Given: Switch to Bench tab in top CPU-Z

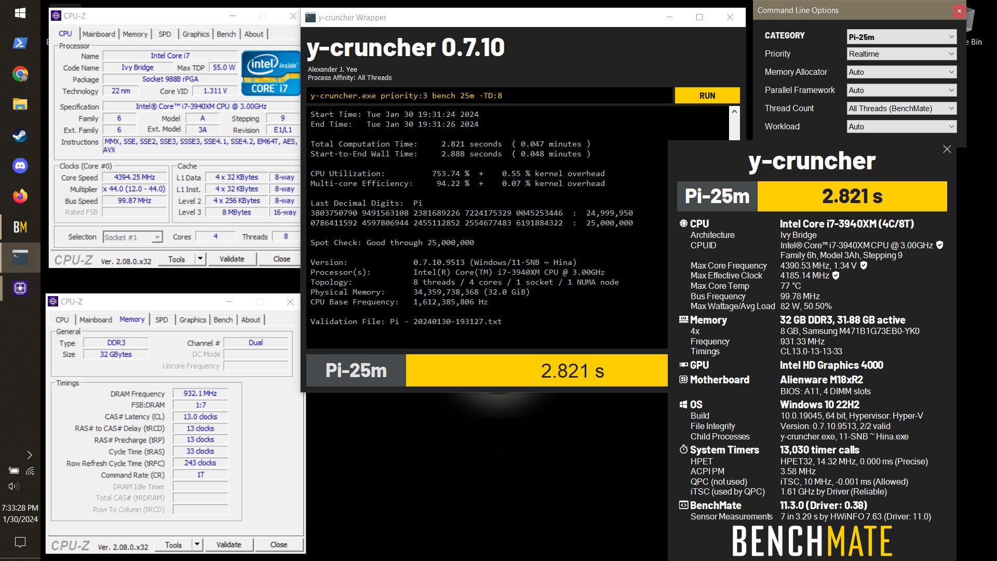Looking at the screenshot, I should point(226,34).
